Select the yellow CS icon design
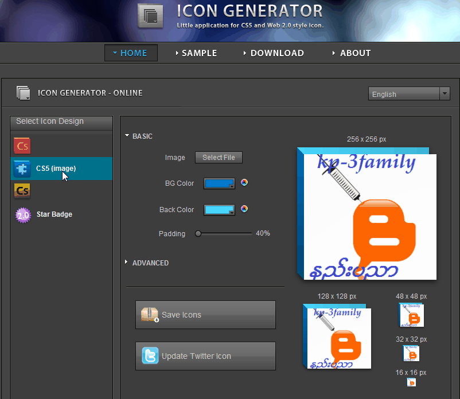Viewport: 460px width, 399px height. click(22, 191)
